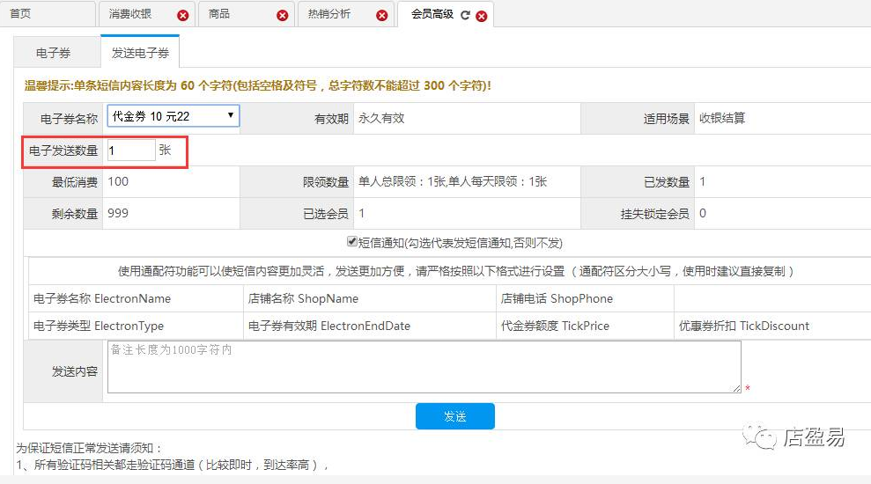Close the 会员高级 tab
Viewport: 871px width, 484px height.
(482, 15)
